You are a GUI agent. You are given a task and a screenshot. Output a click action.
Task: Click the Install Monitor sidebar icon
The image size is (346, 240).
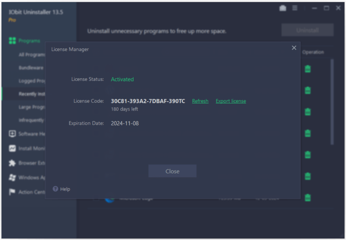[12, 148]
